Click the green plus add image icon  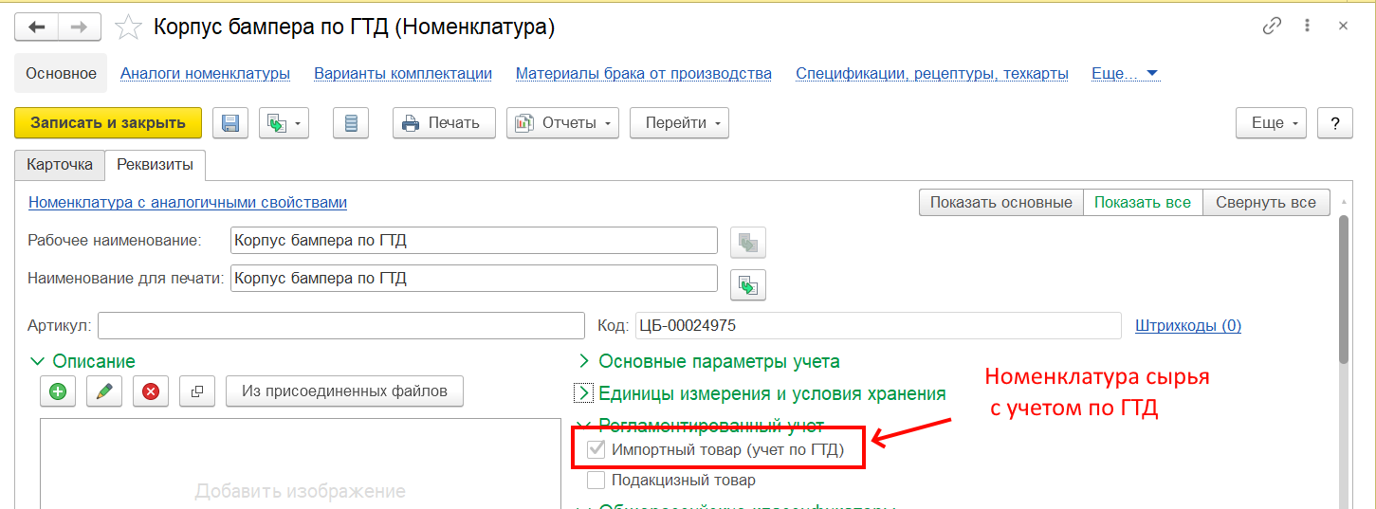58,391
